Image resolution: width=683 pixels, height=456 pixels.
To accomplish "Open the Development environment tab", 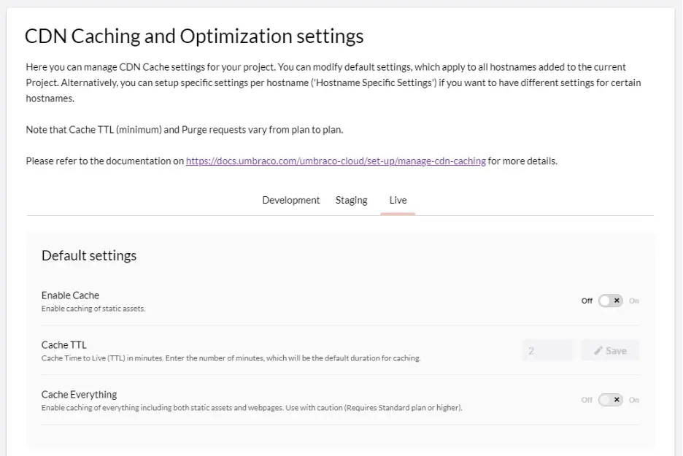I will 291,200.
